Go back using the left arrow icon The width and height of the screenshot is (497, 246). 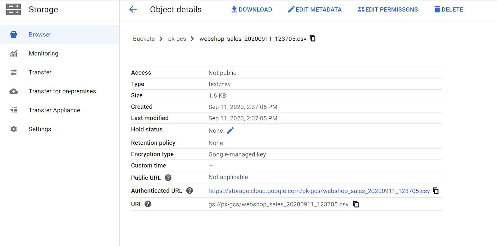coord(133,9)
